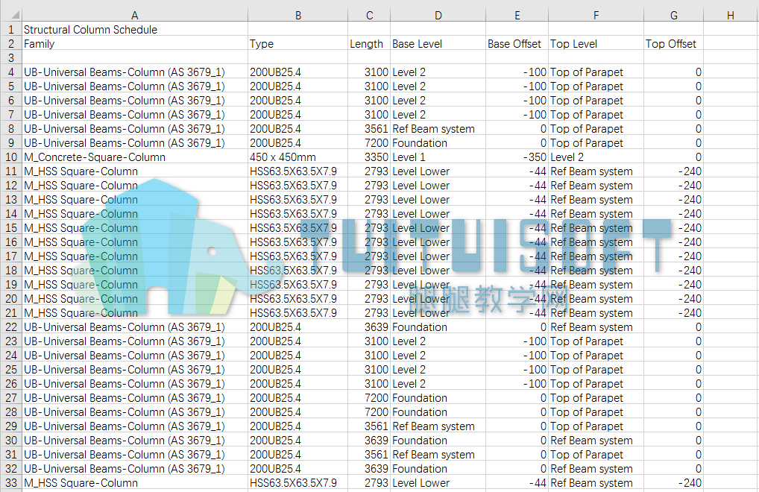Select "Ref Beam system" top level in row 32

coord(596,469)
